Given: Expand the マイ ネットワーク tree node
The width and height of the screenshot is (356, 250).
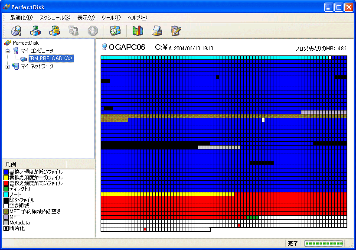Looking at the screenshot, I should pos(7,67).
